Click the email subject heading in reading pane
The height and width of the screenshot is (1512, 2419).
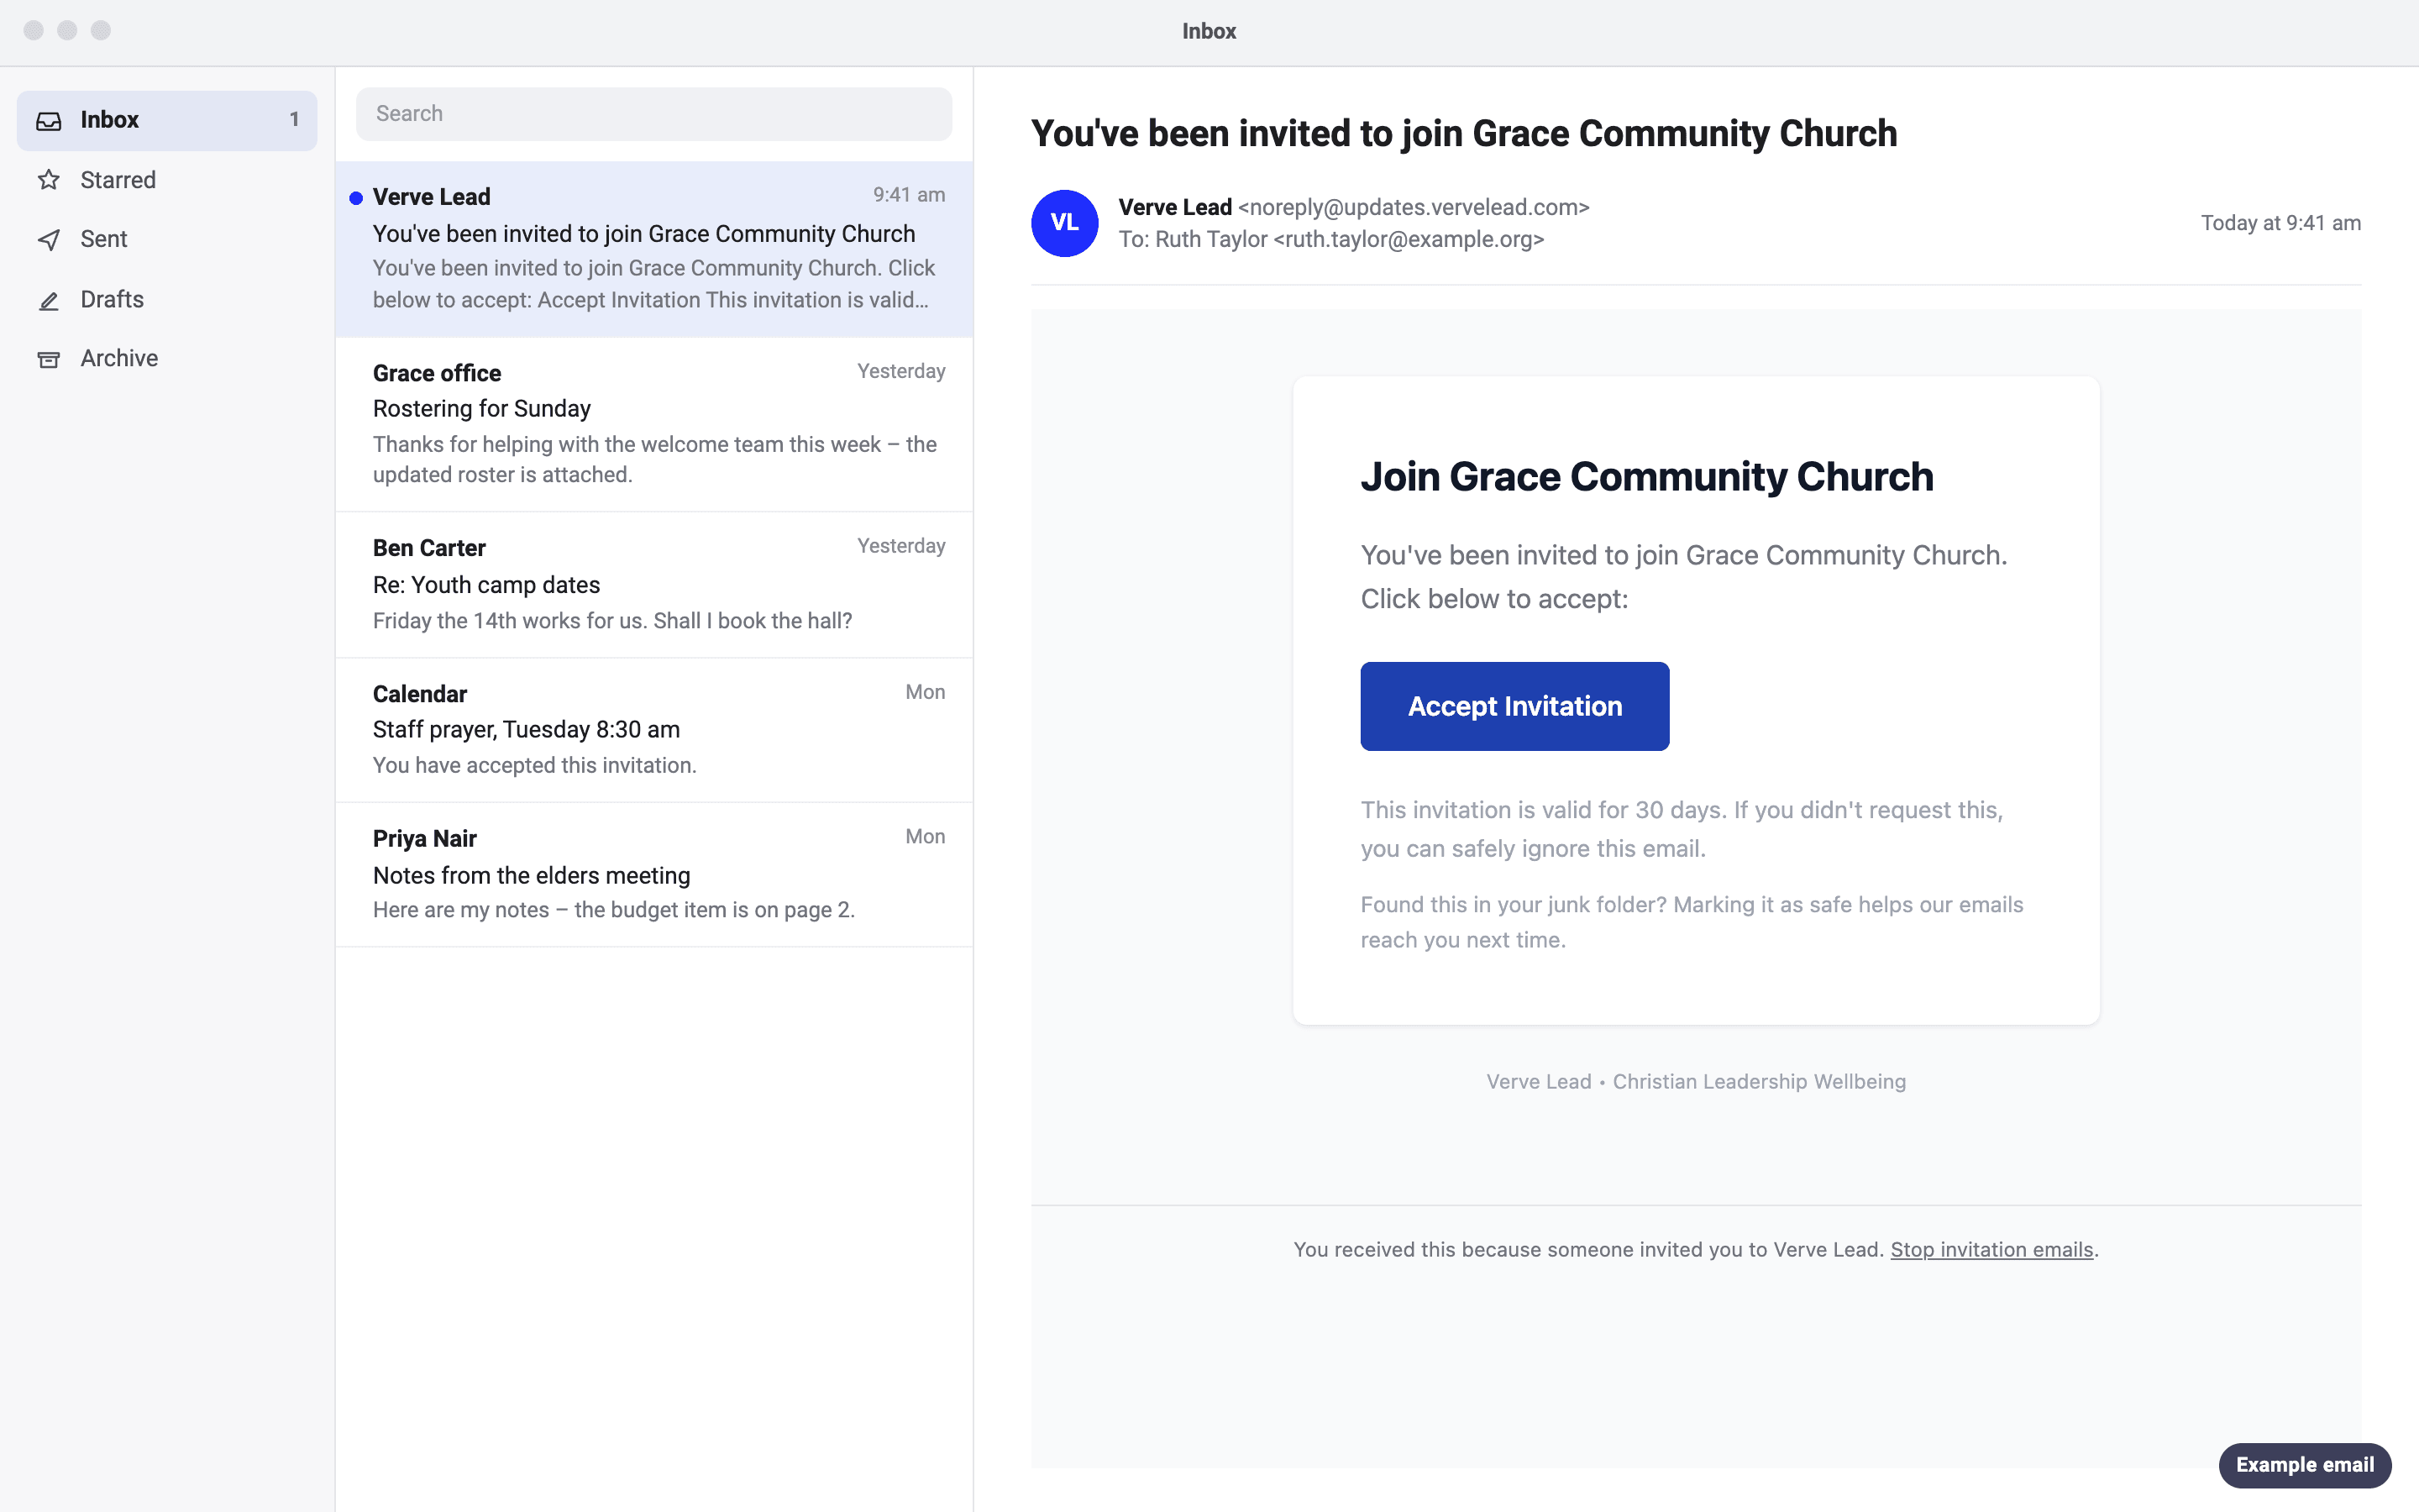[x=1463, y=134]
